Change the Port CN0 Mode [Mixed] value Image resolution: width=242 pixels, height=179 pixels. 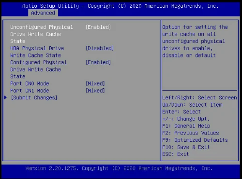[x=95, y=83]
